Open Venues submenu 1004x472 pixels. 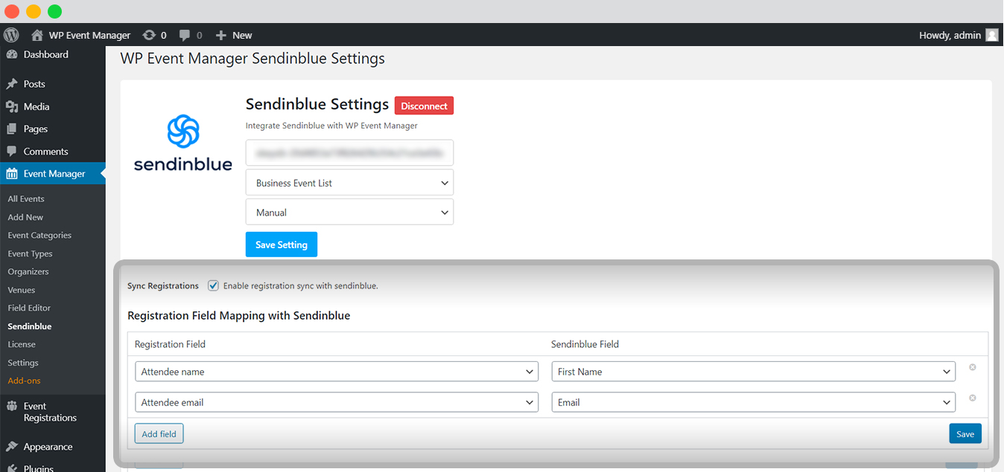[x=22, y=290]
